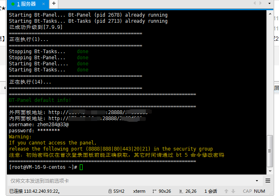This screenshot has height=196, width=279.
Task: Click the terminal scrollbar up arrow
Action: pyautogui.click(x=270, y=14)
